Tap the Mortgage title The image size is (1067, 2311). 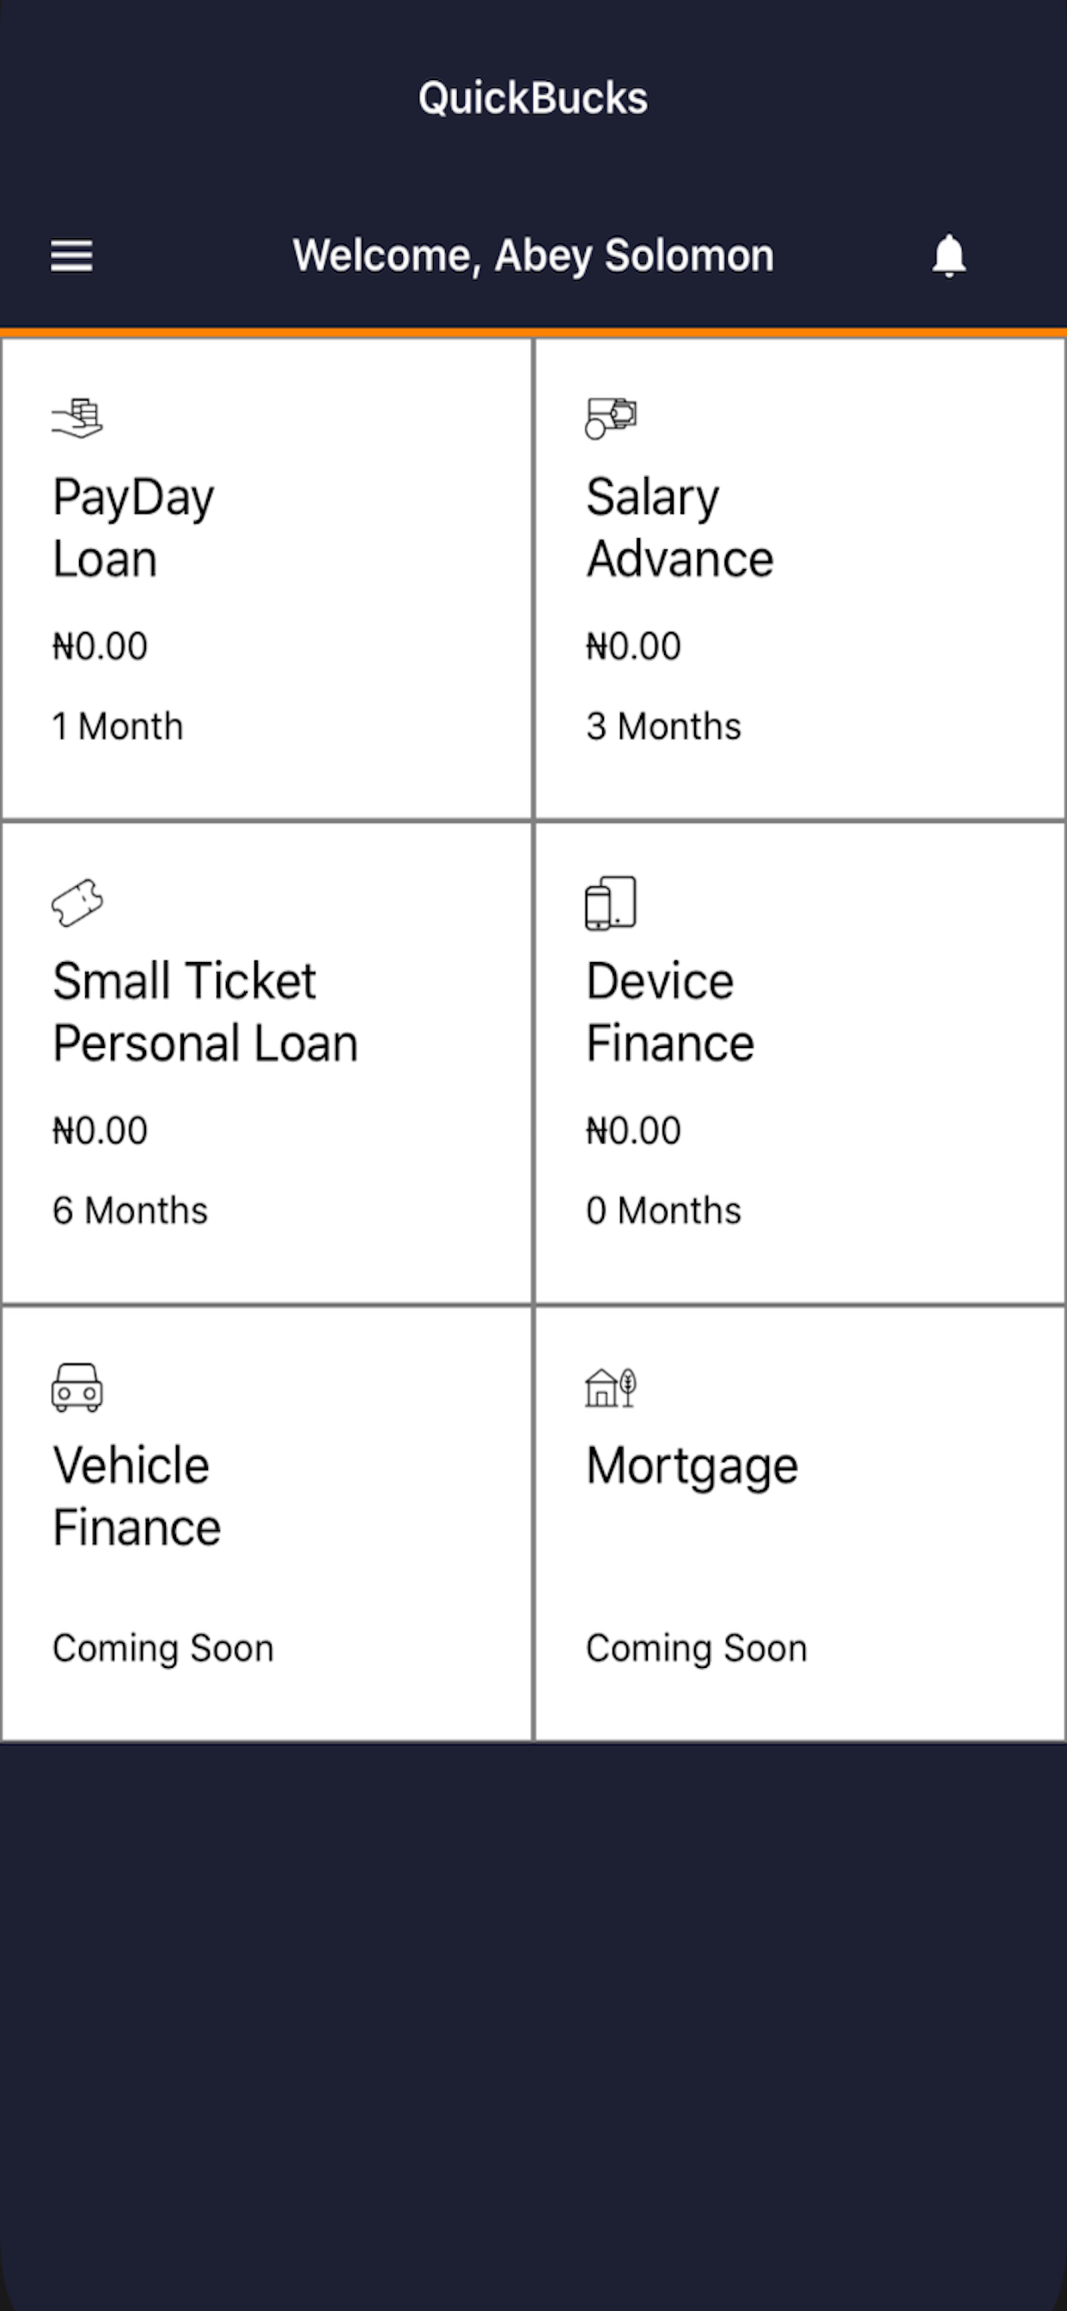[692, 1466]
